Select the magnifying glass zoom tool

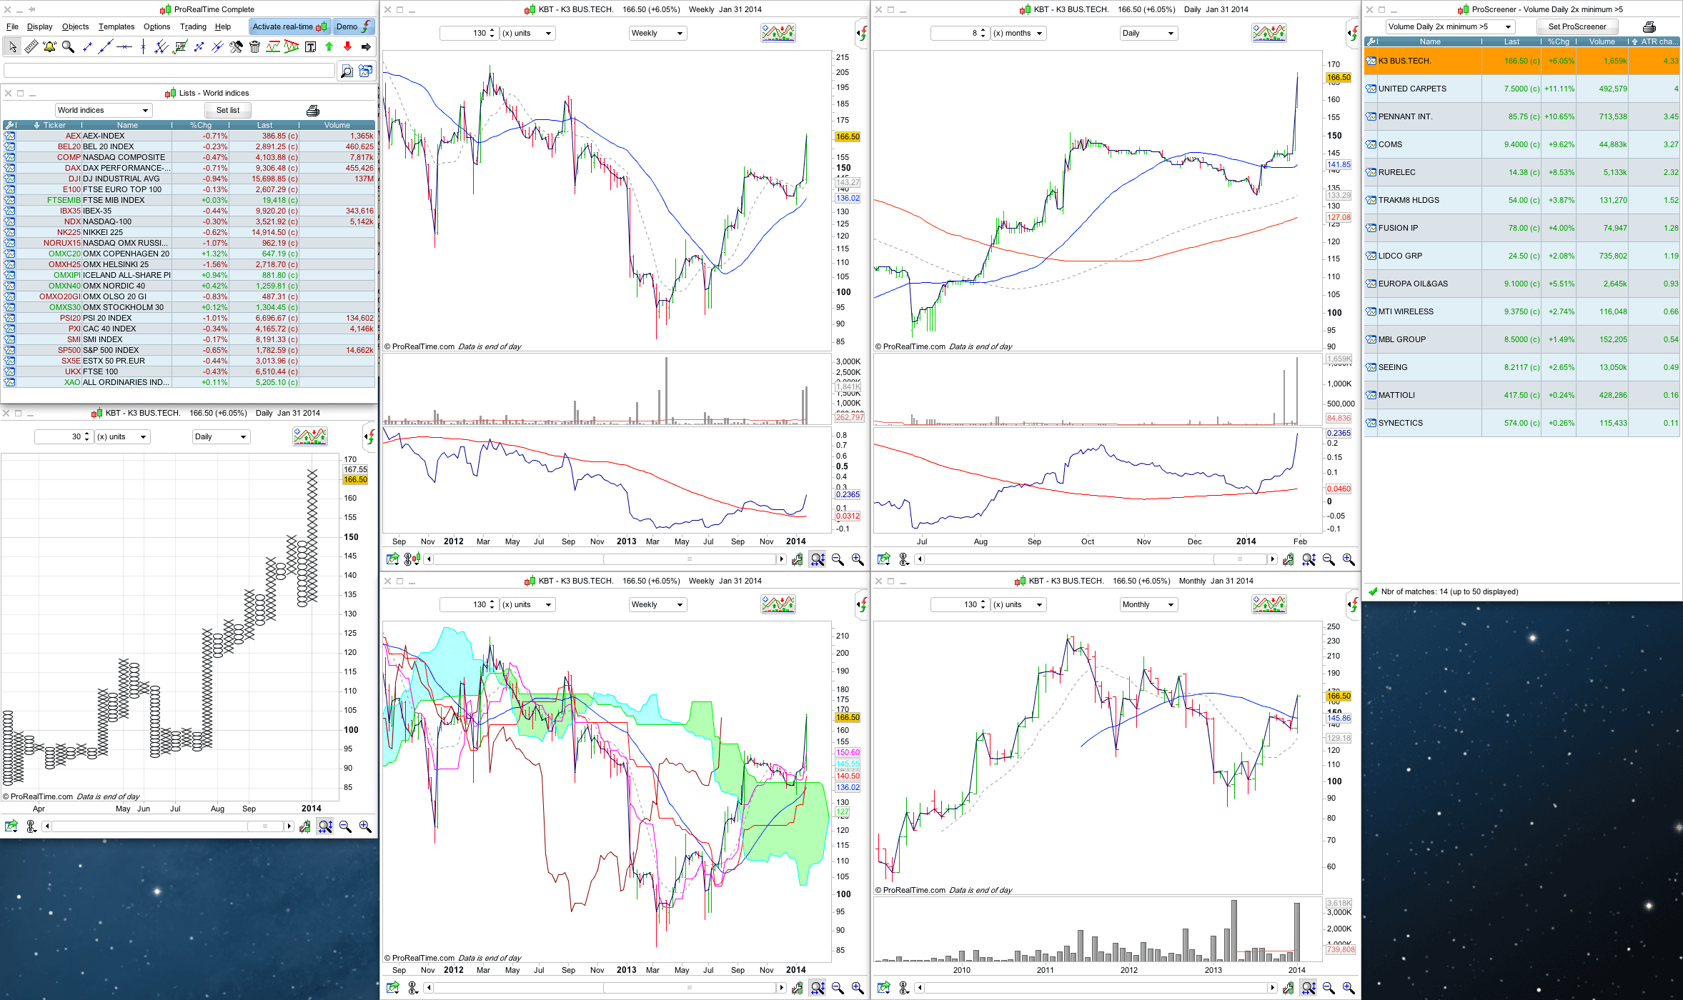(x=68, y=47)
